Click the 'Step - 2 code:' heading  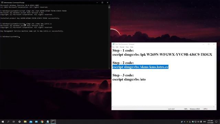point(123,63)
